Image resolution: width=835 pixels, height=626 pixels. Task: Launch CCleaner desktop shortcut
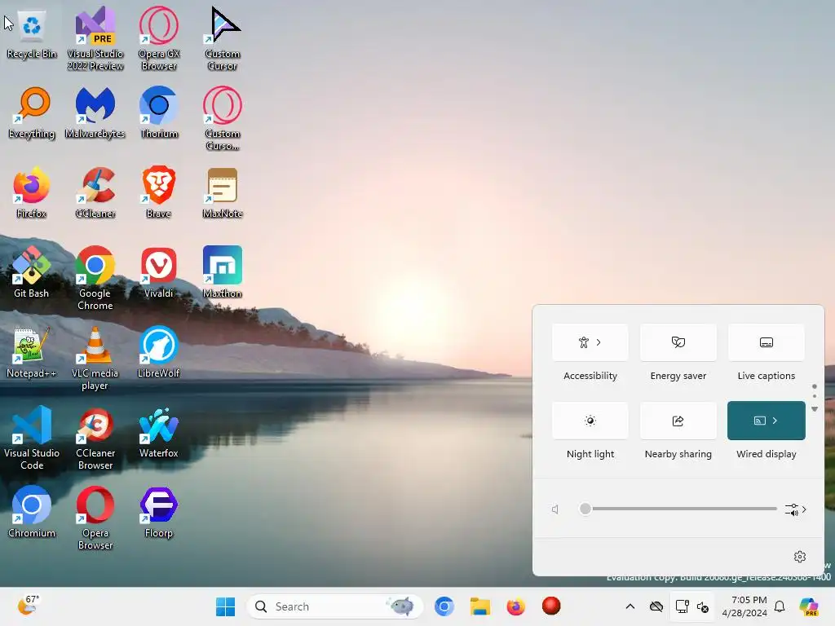click(95, 192)
